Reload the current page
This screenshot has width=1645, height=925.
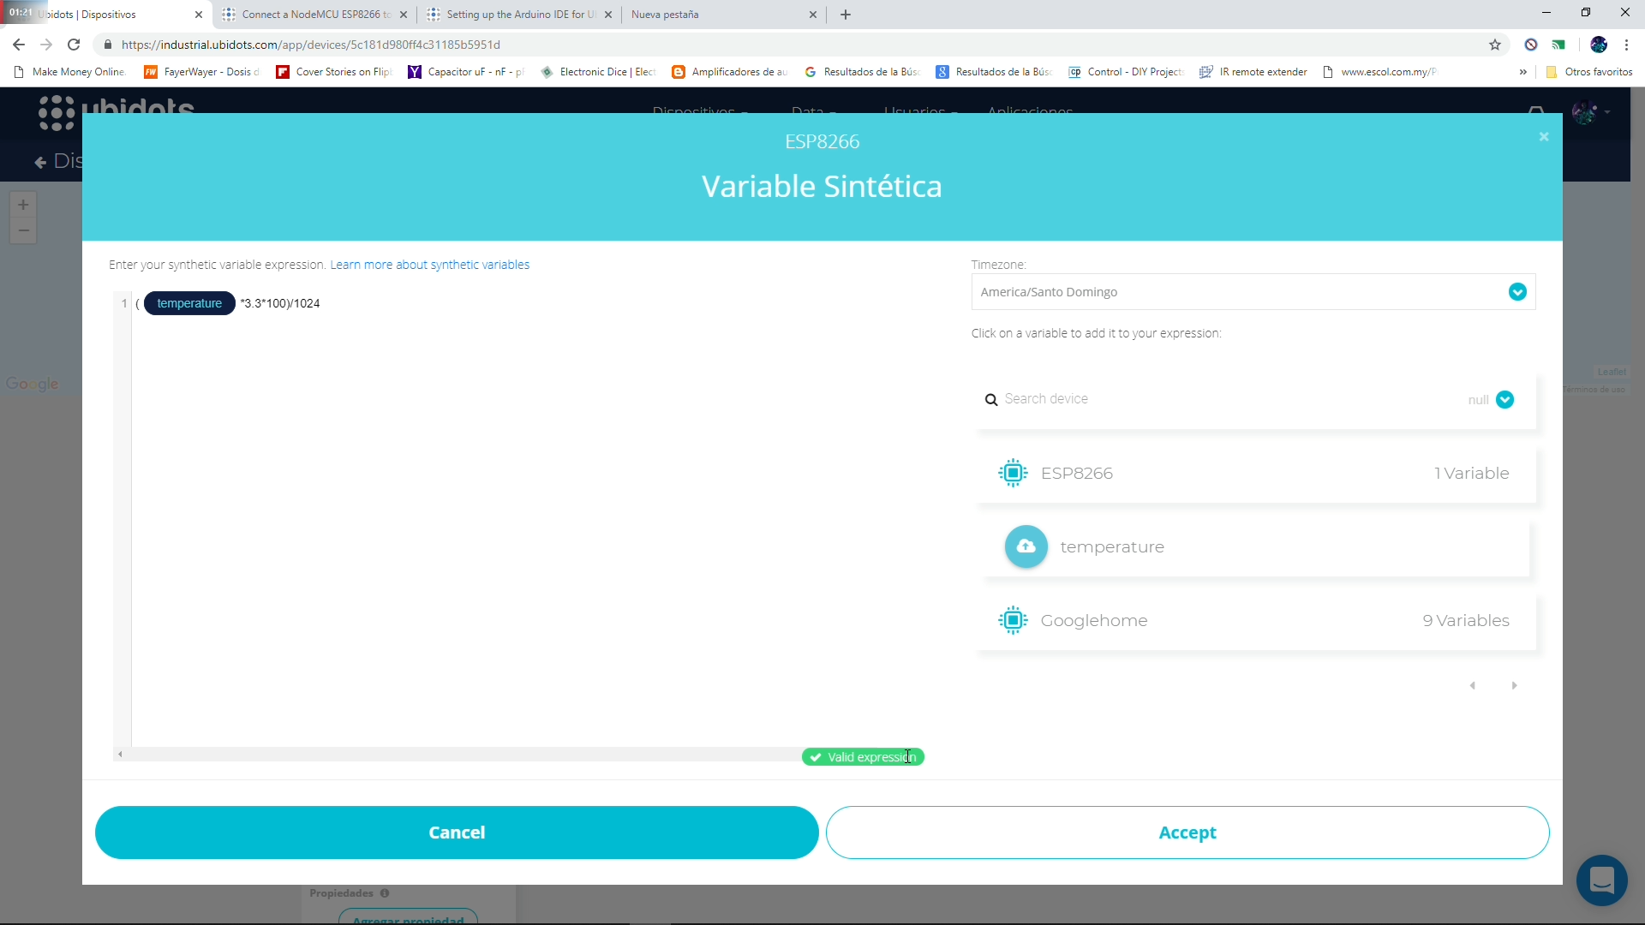click(74, 45)
